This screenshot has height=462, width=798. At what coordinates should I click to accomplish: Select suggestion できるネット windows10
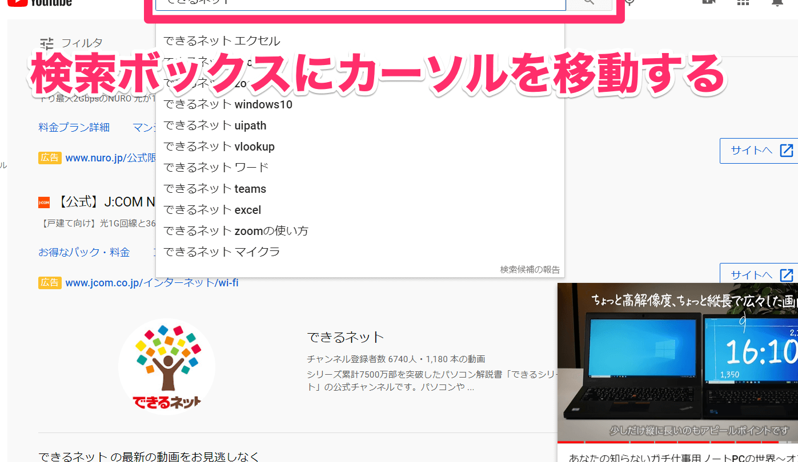(x=360, y=104)
